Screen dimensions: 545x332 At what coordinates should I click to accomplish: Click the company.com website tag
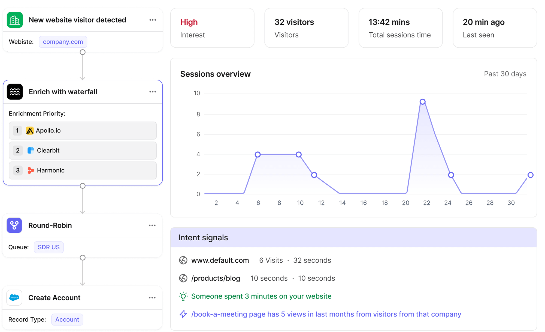click(63, 42)
